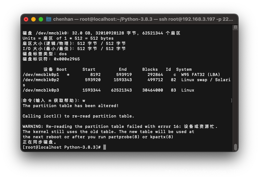Click the /dev/mmcblk0p2 partition row
The height and width of the screenshot is (179, 259).
(x=126, y=80)
